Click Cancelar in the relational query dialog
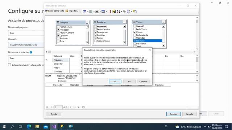The image size is (232, 130). click(x=143, y=82)
